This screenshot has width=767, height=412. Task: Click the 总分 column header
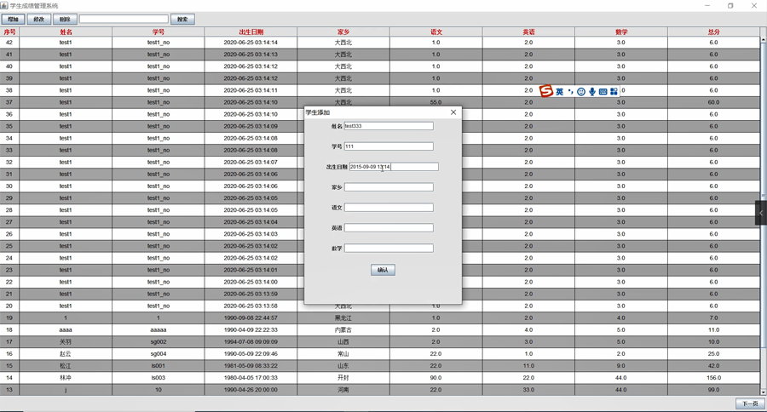coord(713,31)
